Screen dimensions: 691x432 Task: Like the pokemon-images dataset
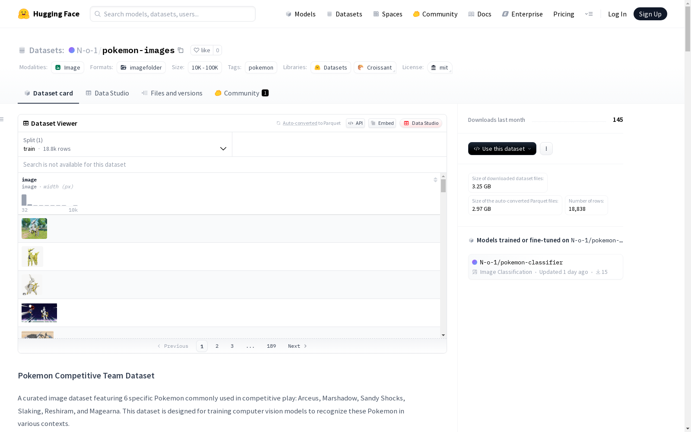point(202,50)
